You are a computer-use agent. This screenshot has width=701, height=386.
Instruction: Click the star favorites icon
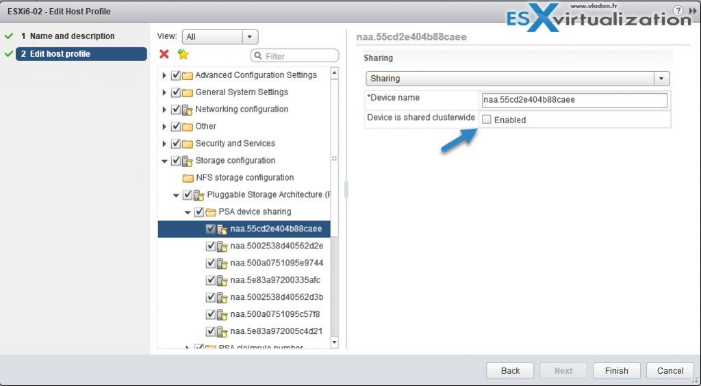(x=183, y=55)
